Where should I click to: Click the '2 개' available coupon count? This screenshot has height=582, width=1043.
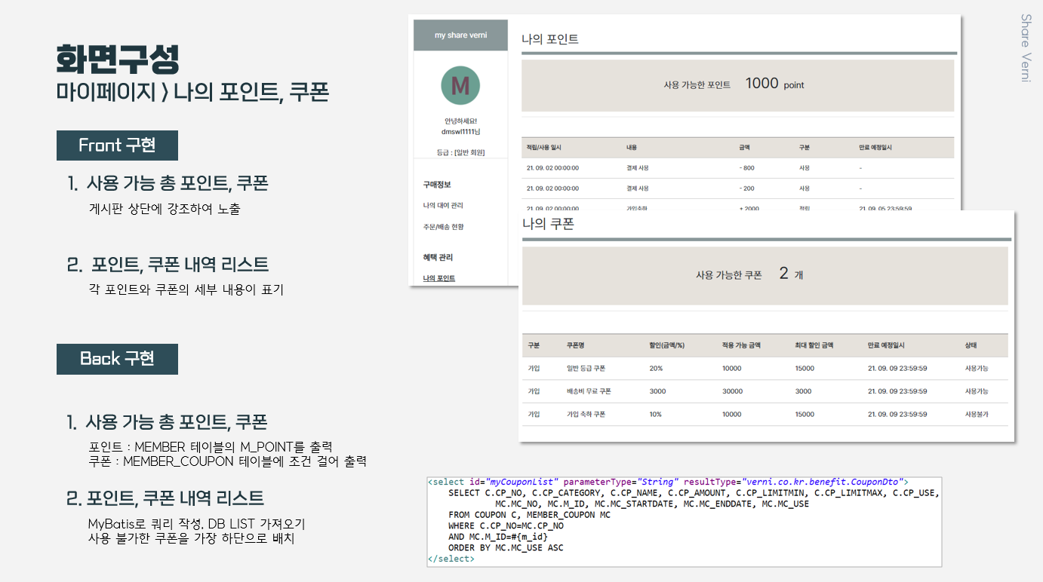click(791, 274)
